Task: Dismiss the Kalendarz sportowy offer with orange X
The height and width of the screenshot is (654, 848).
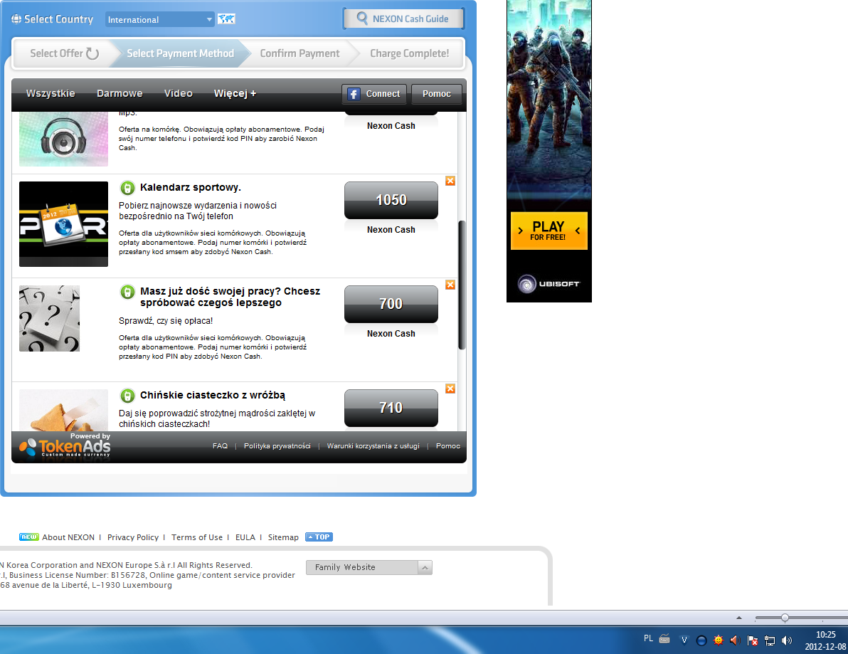Action: 450,181
